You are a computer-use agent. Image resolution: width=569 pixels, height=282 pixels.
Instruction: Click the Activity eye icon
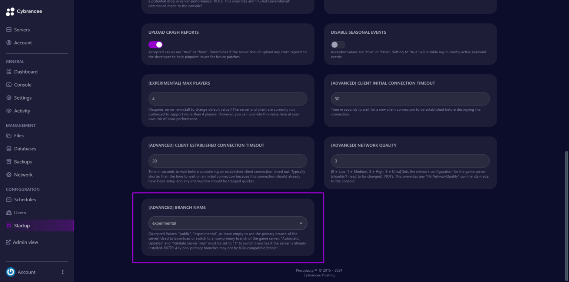(9, 110)
